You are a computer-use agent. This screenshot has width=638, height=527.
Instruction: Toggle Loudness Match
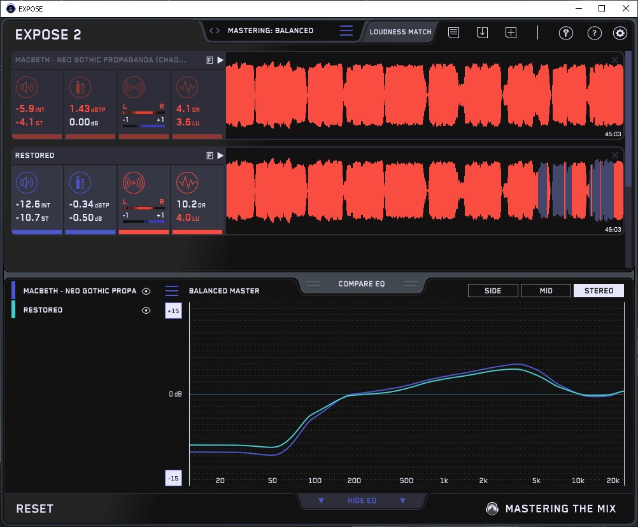[x=400, y=31]
